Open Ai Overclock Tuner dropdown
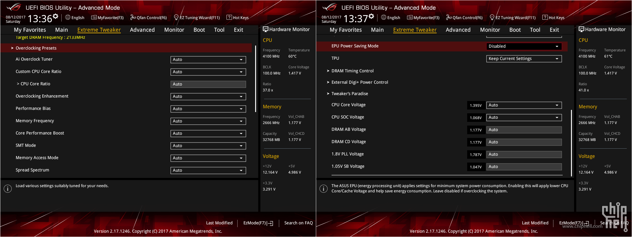This screenshot has width=632, height=237. pyautogui.click(x=208, y=59)
